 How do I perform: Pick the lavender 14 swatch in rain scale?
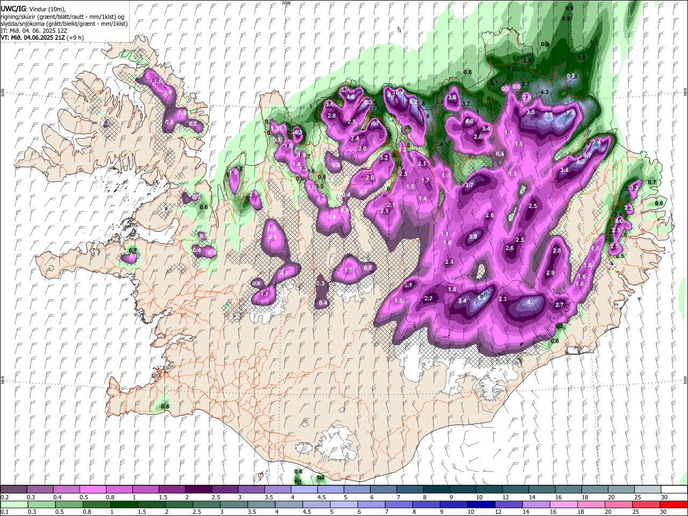click(x=536, y=505)
